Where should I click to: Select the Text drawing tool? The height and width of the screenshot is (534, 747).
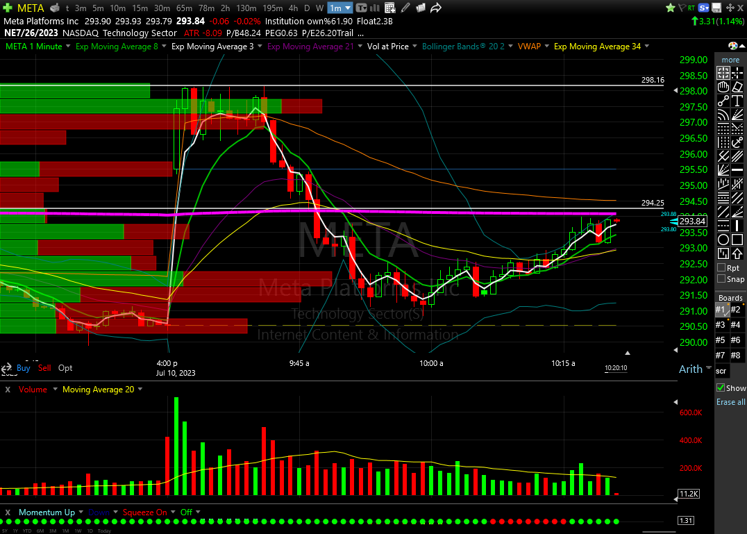[x=737, y=101]
